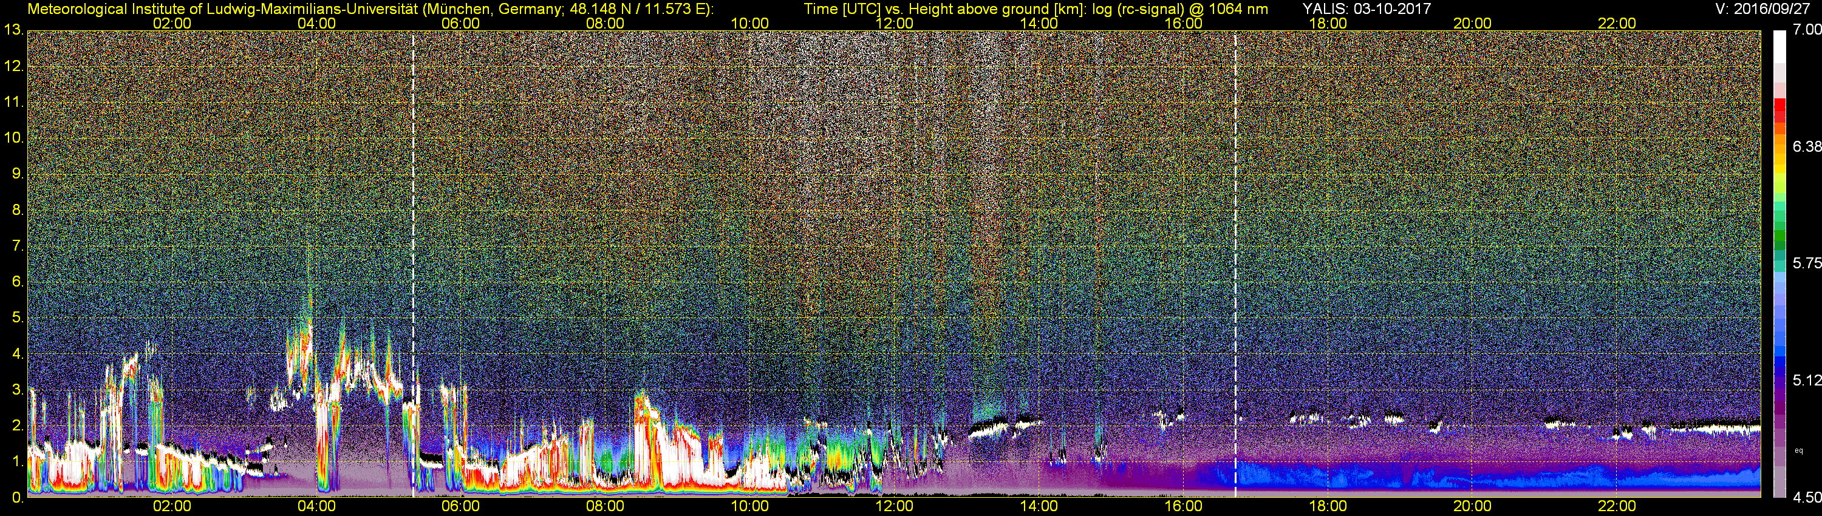
Task: Click the dashed white vertical marker after 16:00
Action: 1236,263
